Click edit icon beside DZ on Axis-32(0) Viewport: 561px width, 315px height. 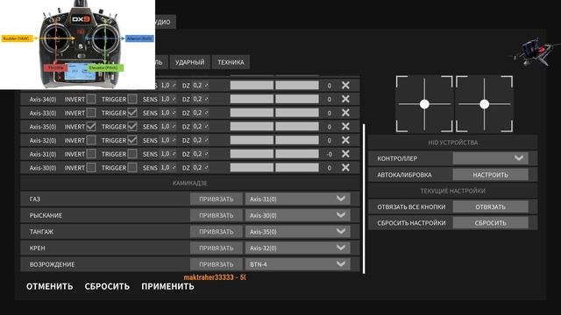[x=207, y=140]
